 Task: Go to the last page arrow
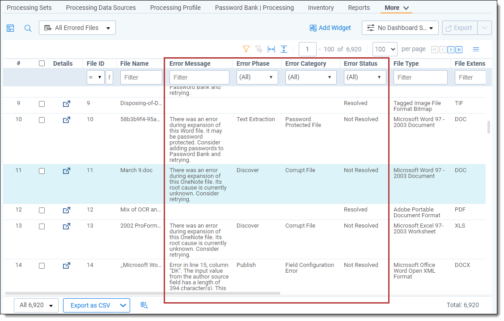[x=459, y=50]
